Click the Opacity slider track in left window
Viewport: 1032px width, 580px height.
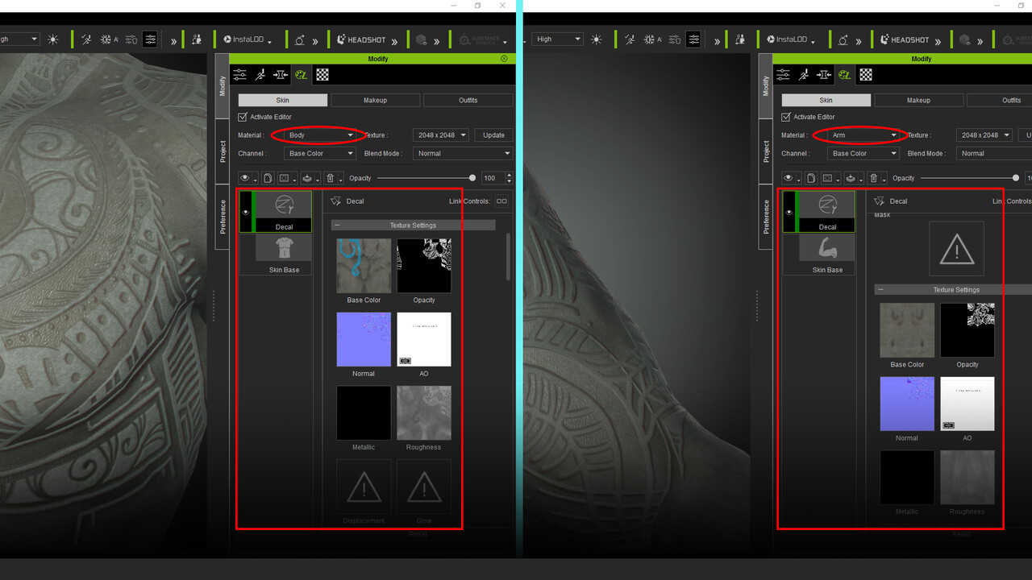pos(425,178)
